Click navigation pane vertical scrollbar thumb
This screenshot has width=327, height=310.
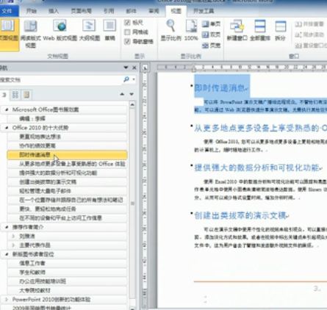point(132,203)
